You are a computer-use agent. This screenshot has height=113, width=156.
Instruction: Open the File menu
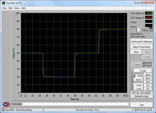tap(4, 8)
